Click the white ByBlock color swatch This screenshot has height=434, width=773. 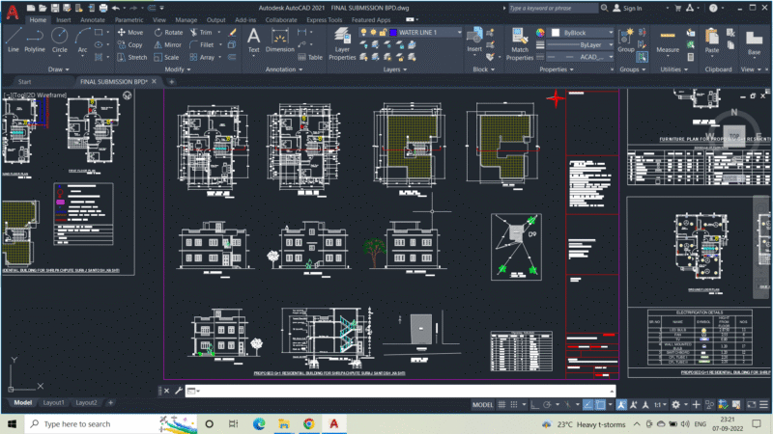[556, 33]
